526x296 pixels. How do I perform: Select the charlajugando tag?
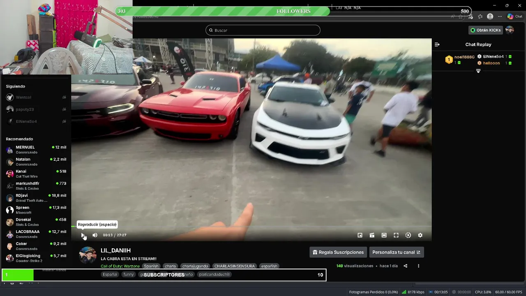195,266
